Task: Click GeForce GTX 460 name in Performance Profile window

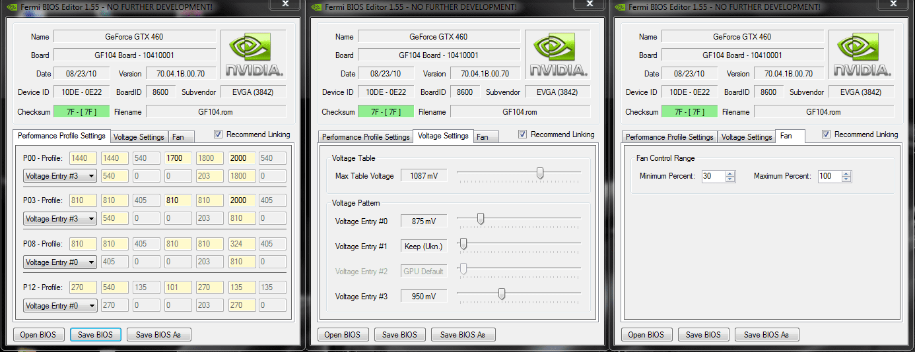Action: click(x=135, y=37)
